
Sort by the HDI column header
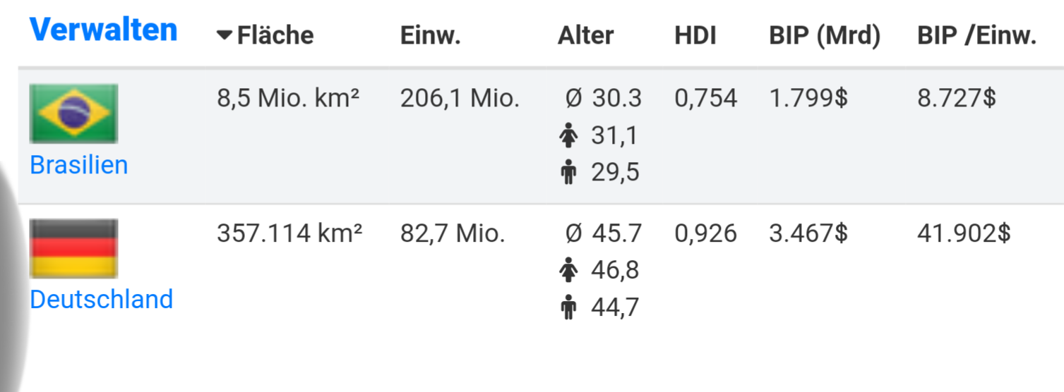tap(695, 36)
